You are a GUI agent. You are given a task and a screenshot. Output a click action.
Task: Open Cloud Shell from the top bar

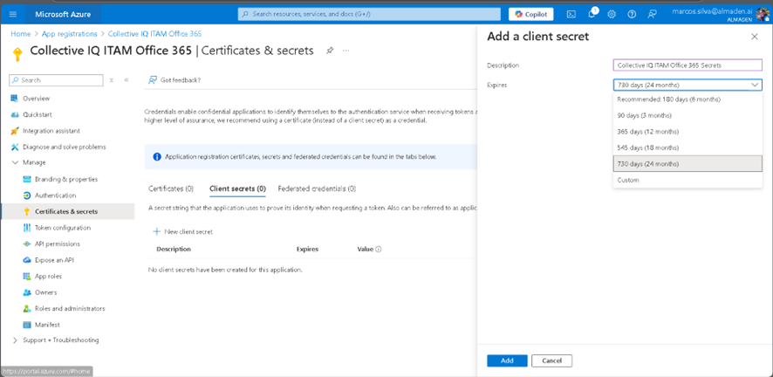point(571,14)
